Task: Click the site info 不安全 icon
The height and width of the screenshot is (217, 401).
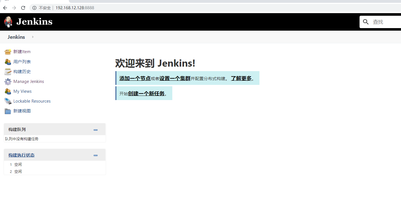Action: point(34,8)
